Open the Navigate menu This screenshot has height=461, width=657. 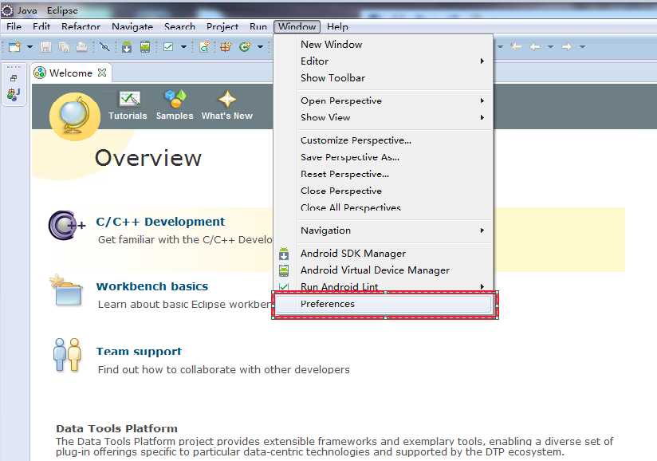(132, 26)
